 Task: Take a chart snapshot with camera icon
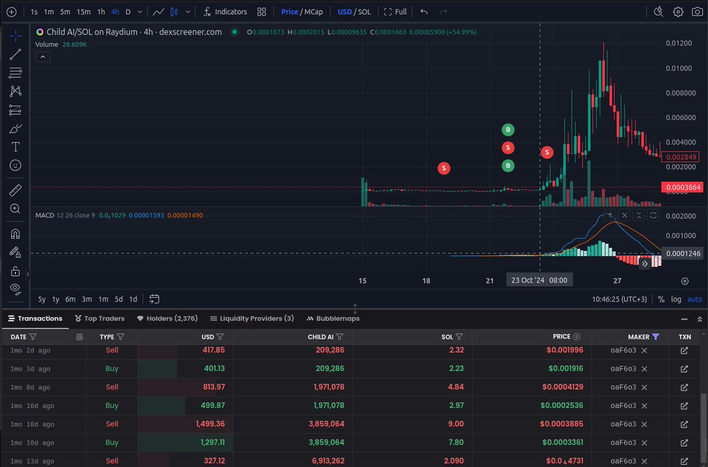click(x=697, y=12)
